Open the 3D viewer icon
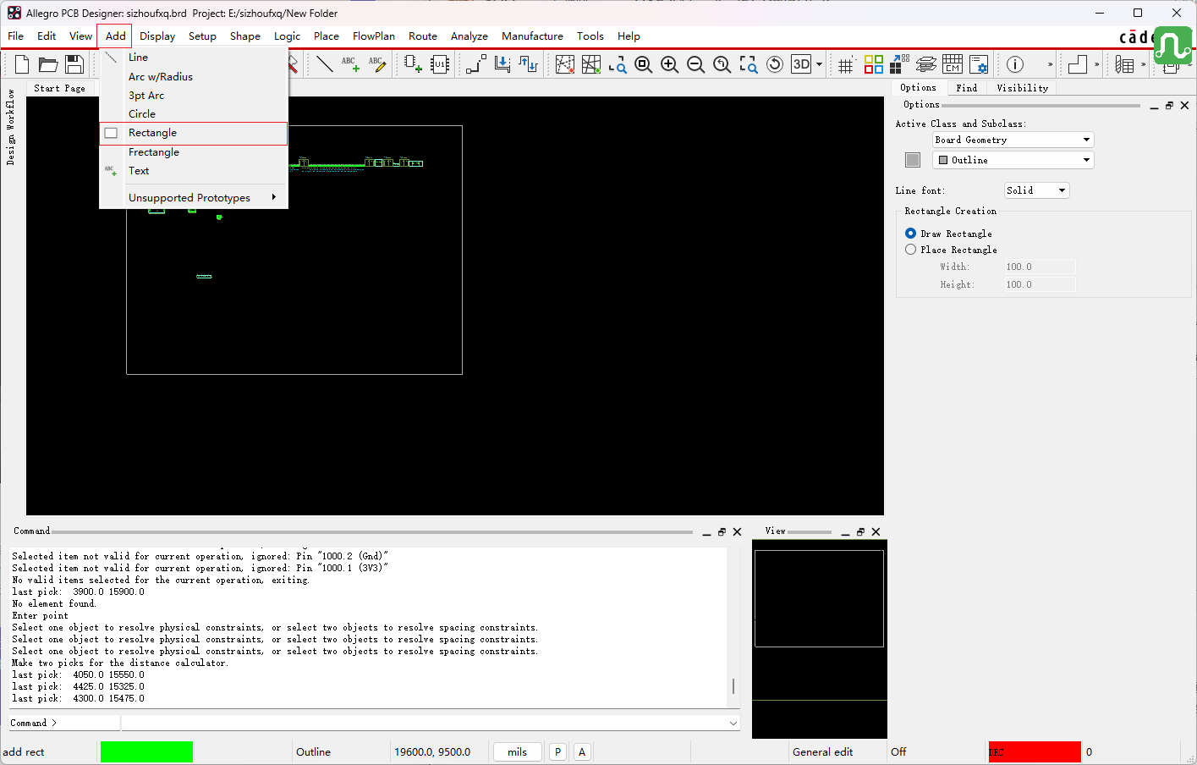Screen dimensions: 1197x765 pos(801,64)
